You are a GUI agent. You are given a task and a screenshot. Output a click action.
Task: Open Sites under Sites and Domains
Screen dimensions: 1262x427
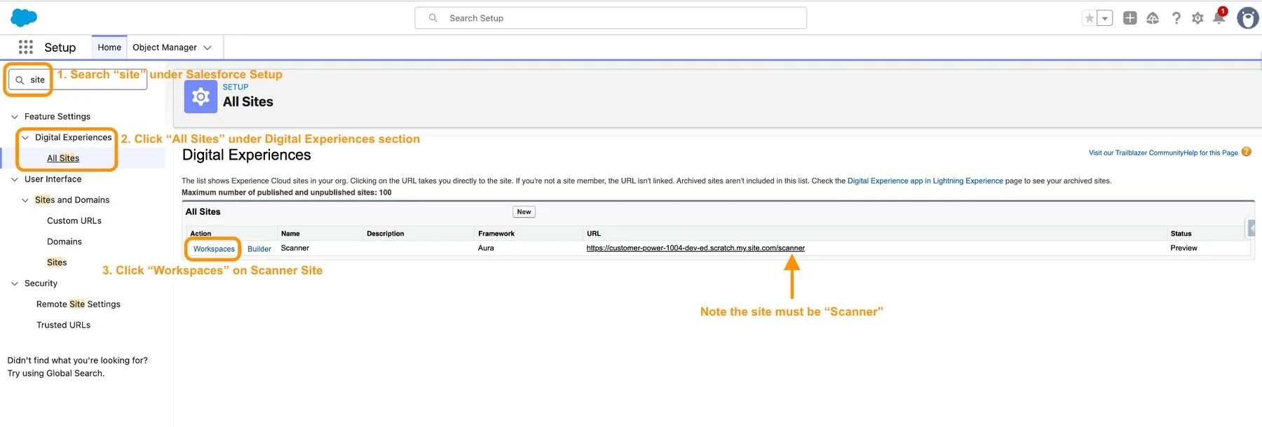[x=57, y=262]
